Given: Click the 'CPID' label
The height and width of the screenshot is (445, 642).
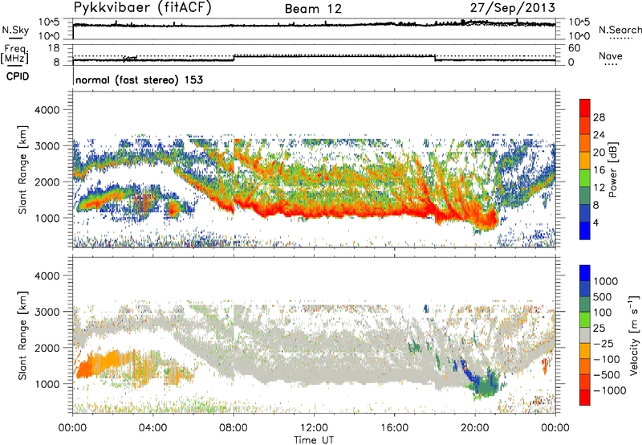Looking at the screenshot, I should (18, 76).
